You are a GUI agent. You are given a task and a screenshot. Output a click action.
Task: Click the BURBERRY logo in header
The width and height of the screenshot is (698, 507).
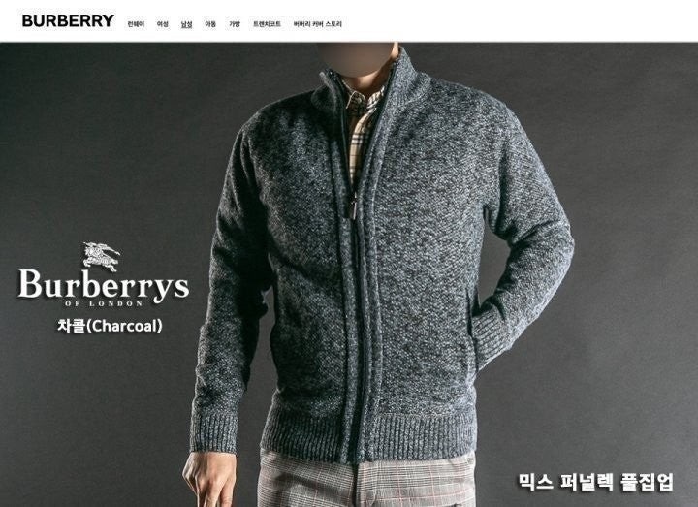[68, 21]
